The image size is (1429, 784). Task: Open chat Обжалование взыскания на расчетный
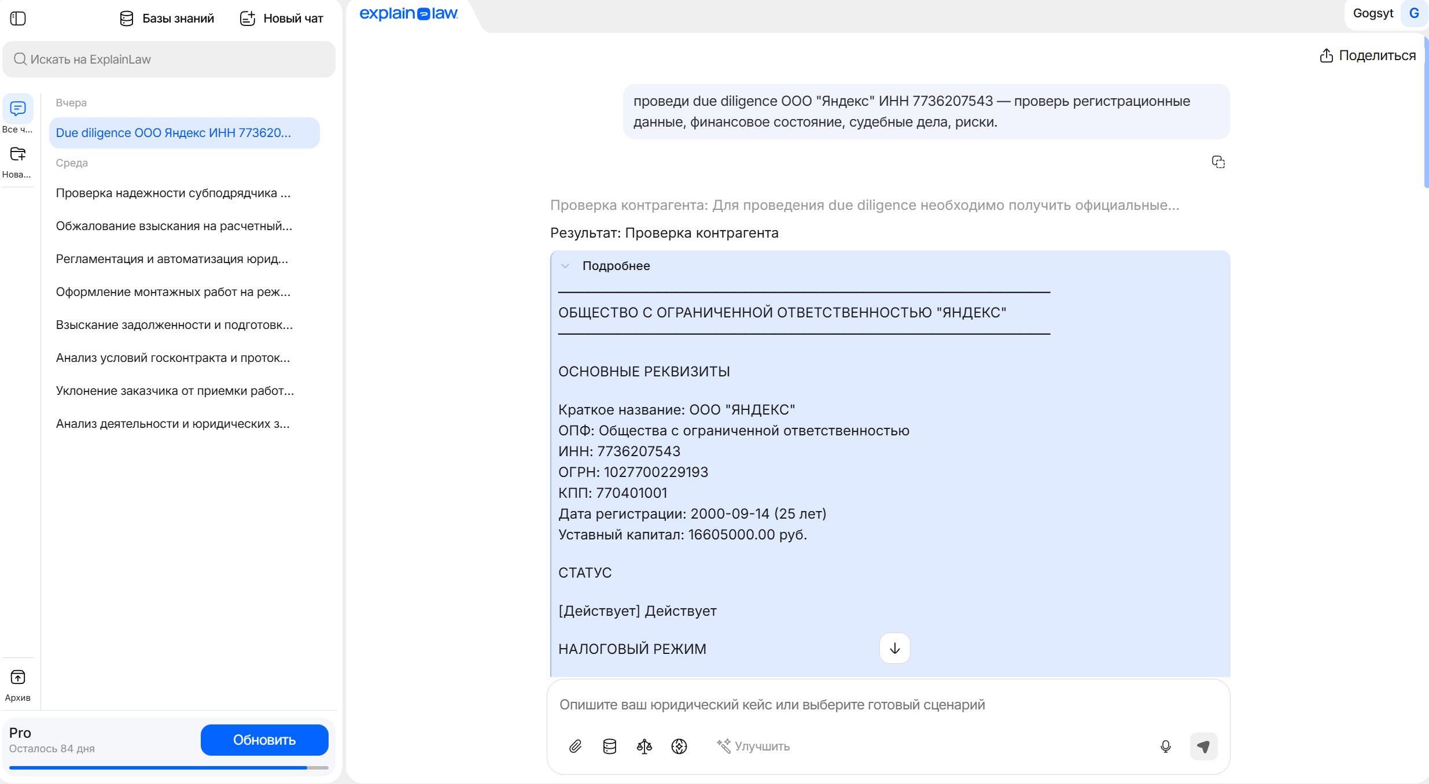tap(185, 225)
